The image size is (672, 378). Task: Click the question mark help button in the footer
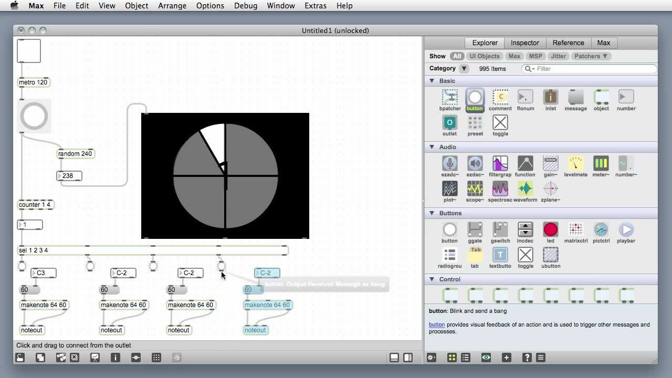(527, 358)
